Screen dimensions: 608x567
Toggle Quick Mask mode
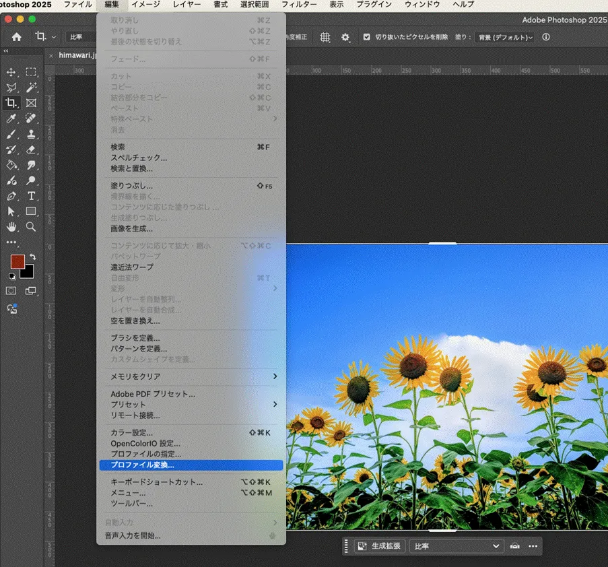point(11,291)
